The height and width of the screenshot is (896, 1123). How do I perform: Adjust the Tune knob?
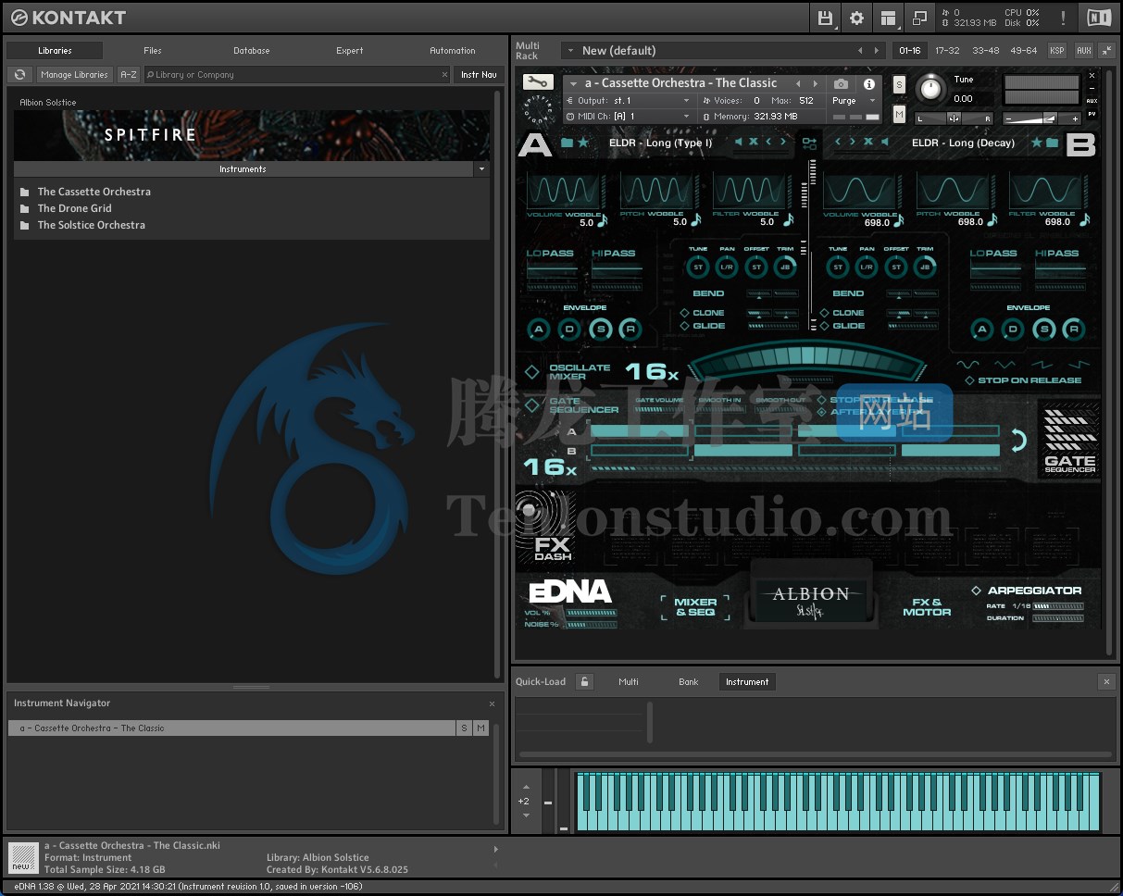930,89
